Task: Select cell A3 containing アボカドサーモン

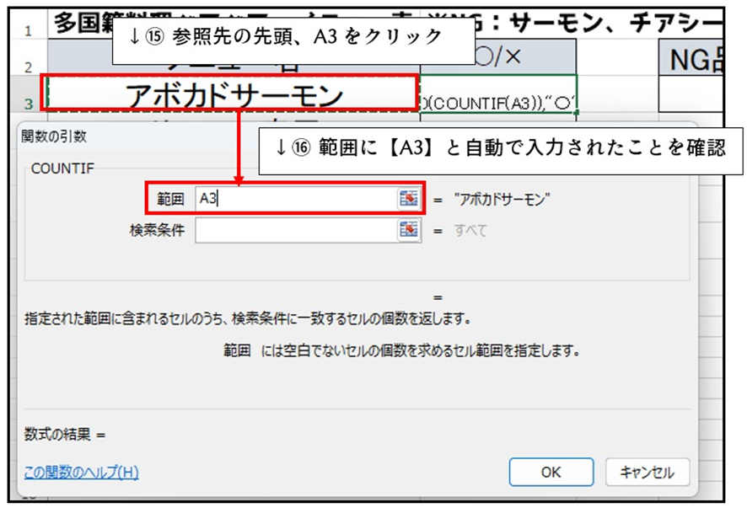Action: [231, 96]
